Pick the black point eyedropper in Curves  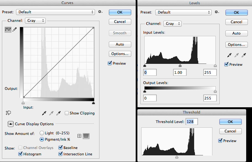click(44, 113)
